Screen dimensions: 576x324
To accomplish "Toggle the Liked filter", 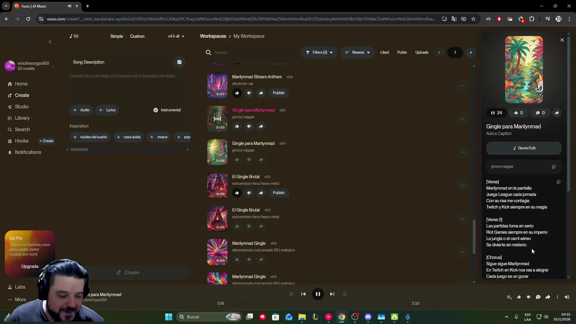I will click(x=384, y=52).
